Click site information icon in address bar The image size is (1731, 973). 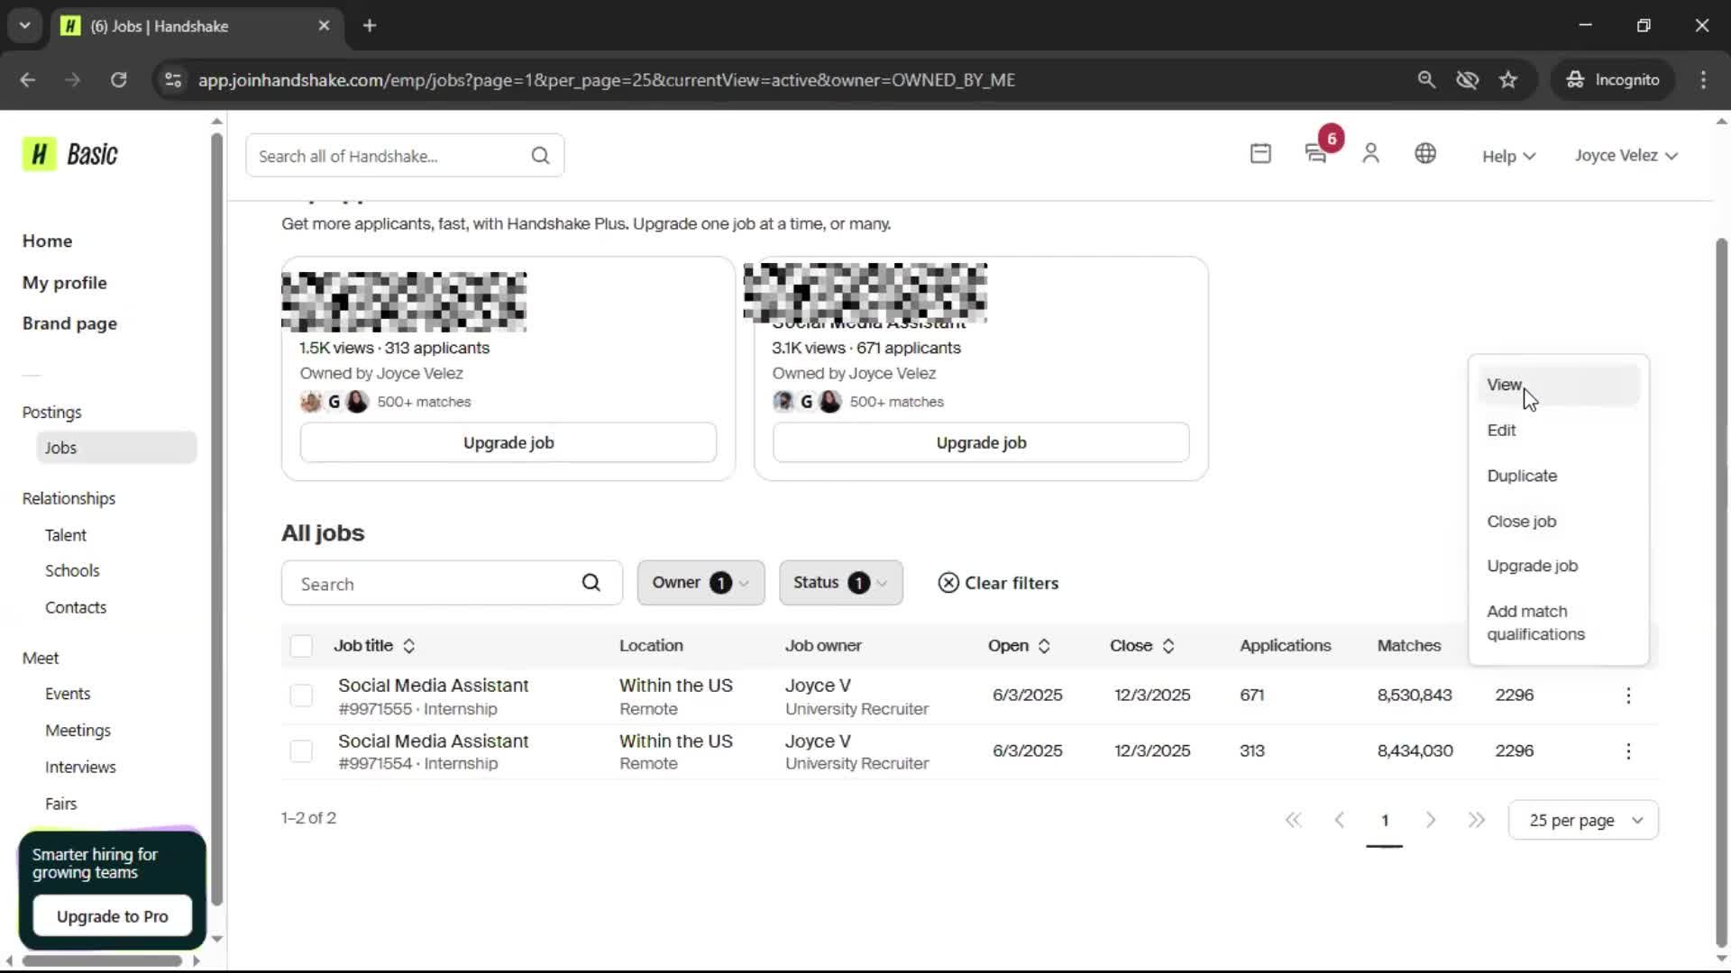173,80
